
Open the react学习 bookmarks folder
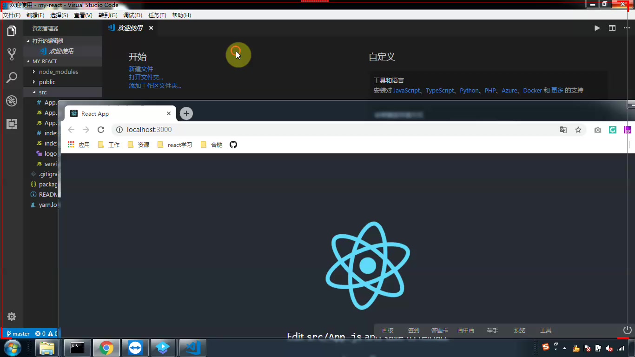175,145
